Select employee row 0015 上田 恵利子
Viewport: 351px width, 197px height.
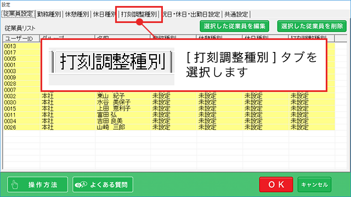(169, 109)
